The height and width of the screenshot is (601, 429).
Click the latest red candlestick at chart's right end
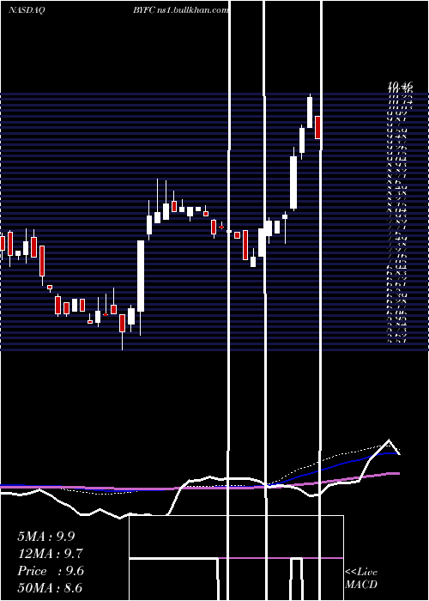(317, 127)
